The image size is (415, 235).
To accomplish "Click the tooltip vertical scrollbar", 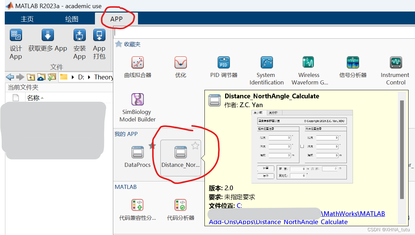I will tap(402, 149).
